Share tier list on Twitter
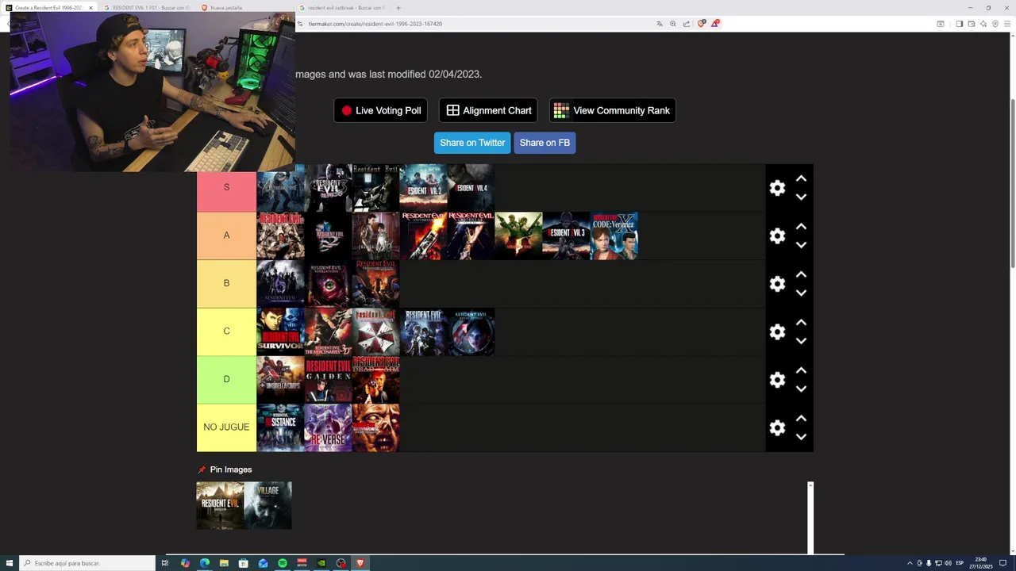Viewport: 1016px width, 571px height. point(472,143)
